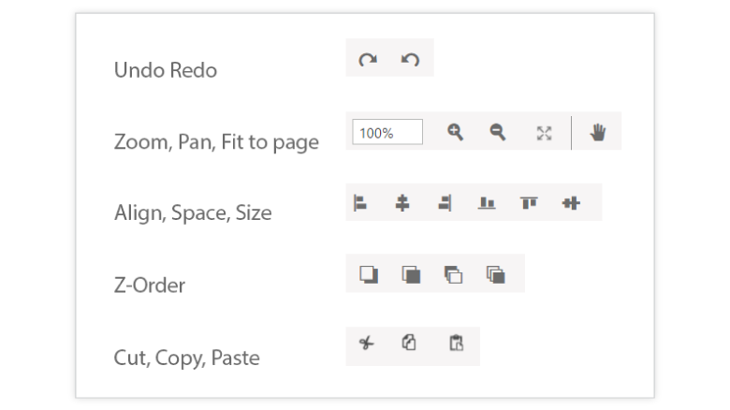Viewport: 730px width, 410px height.
Task: Paste using the clipboard icon
Action: click(x=456, y=344)
